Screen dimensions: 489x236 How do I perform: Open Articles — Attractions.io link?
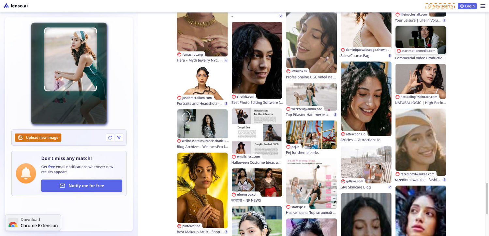point(360,140)
